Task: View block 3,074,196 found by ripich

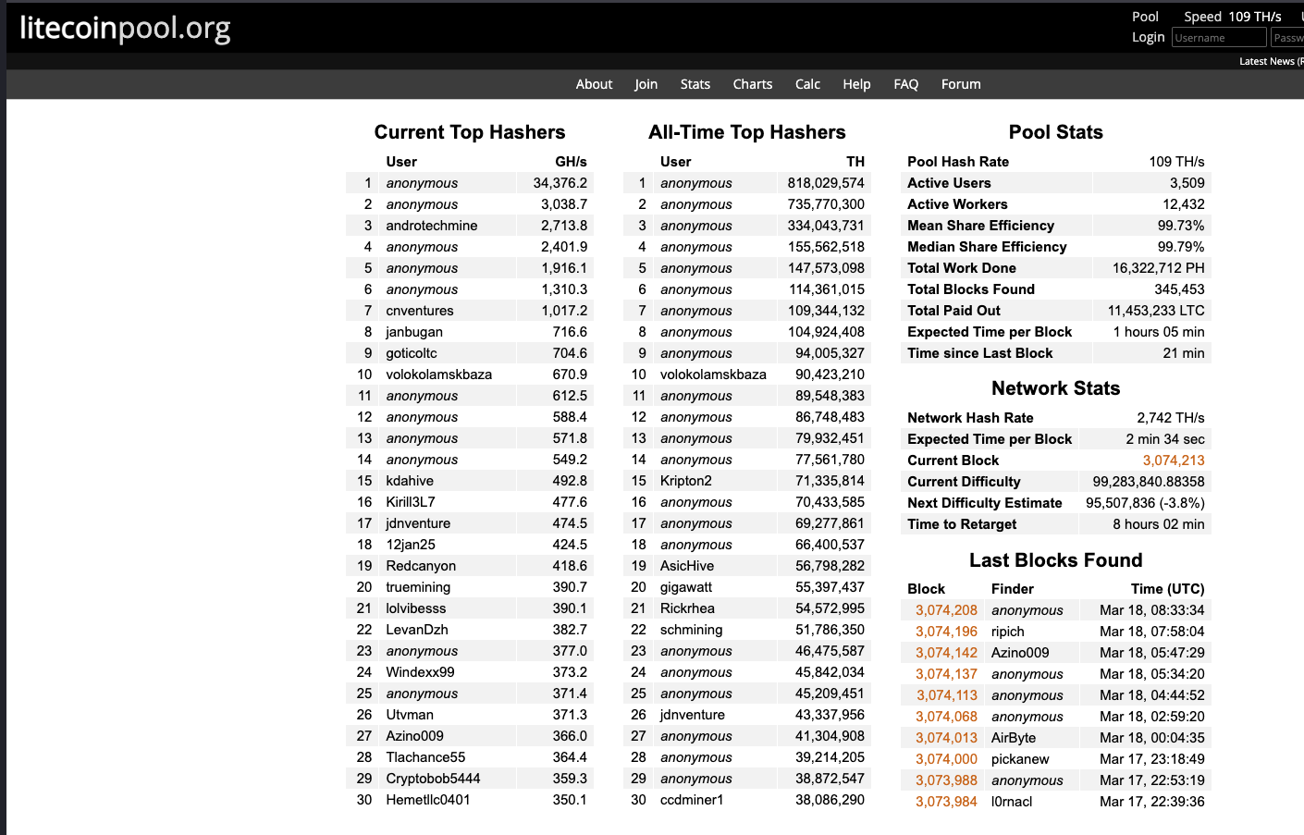Action: tap(946, 632)
